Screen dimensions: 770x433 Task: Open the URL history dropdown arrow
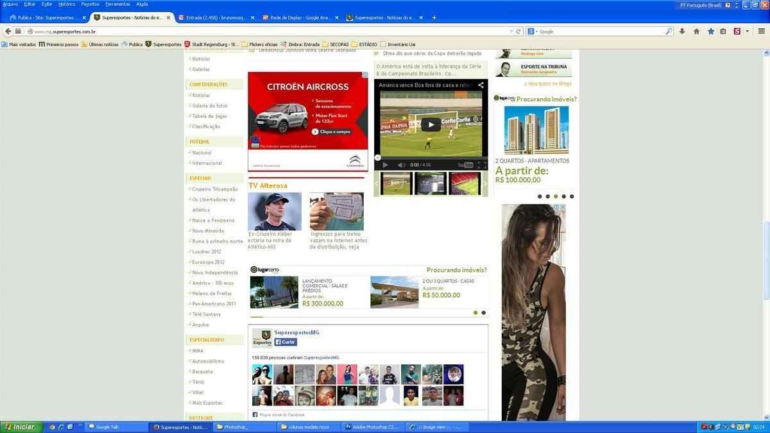[511, 31]
